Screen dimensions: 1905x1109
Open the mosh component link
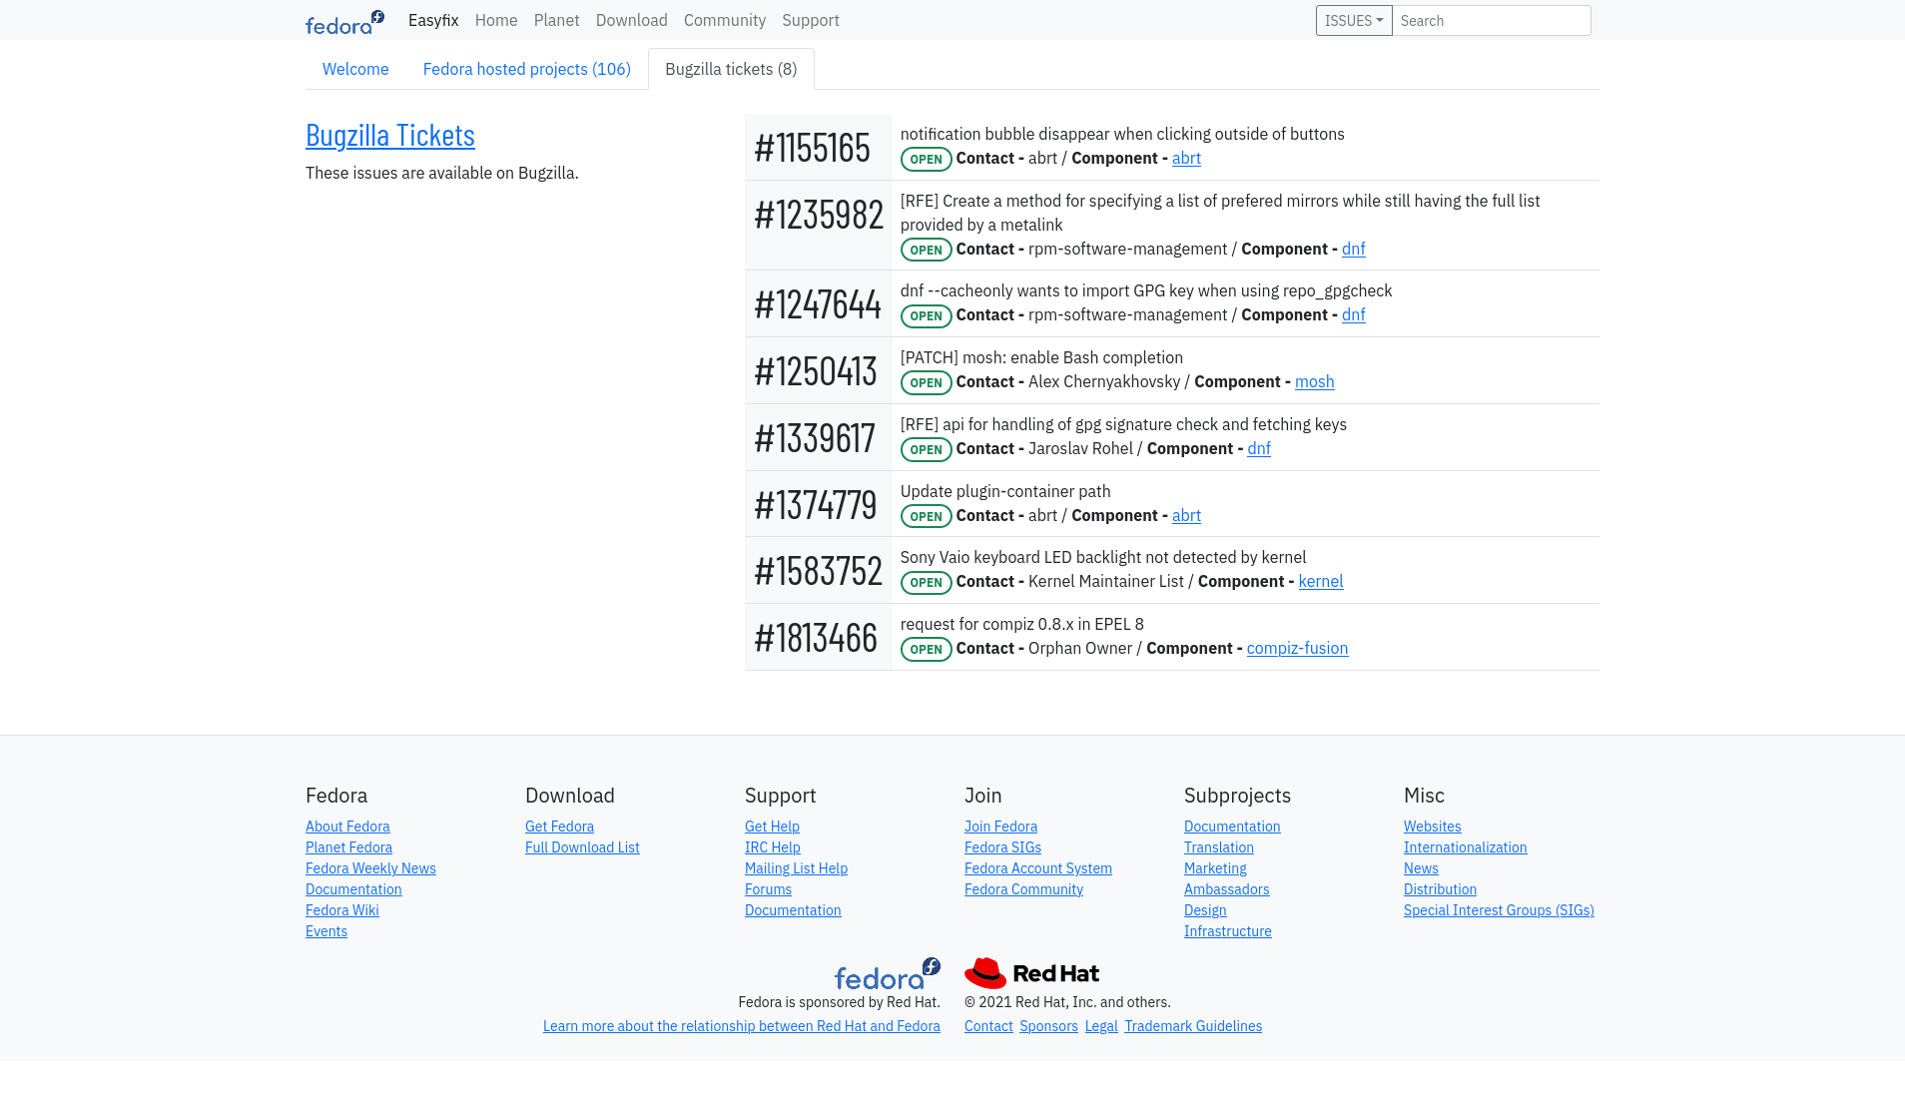click(x=1315, y=381)
